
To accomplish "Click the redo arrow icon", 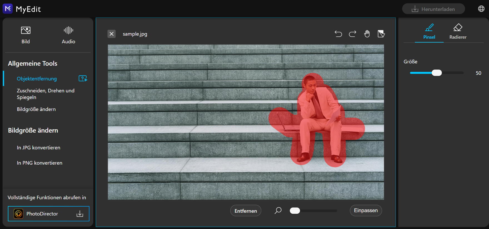I will pos(353,34).
